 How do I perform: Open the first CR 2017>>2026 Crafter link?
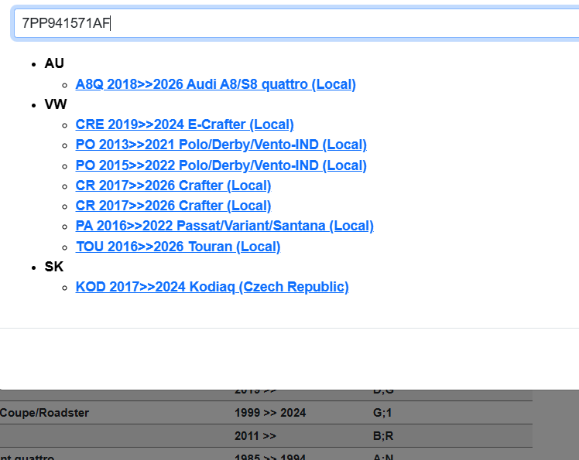[x=173, y=186]
